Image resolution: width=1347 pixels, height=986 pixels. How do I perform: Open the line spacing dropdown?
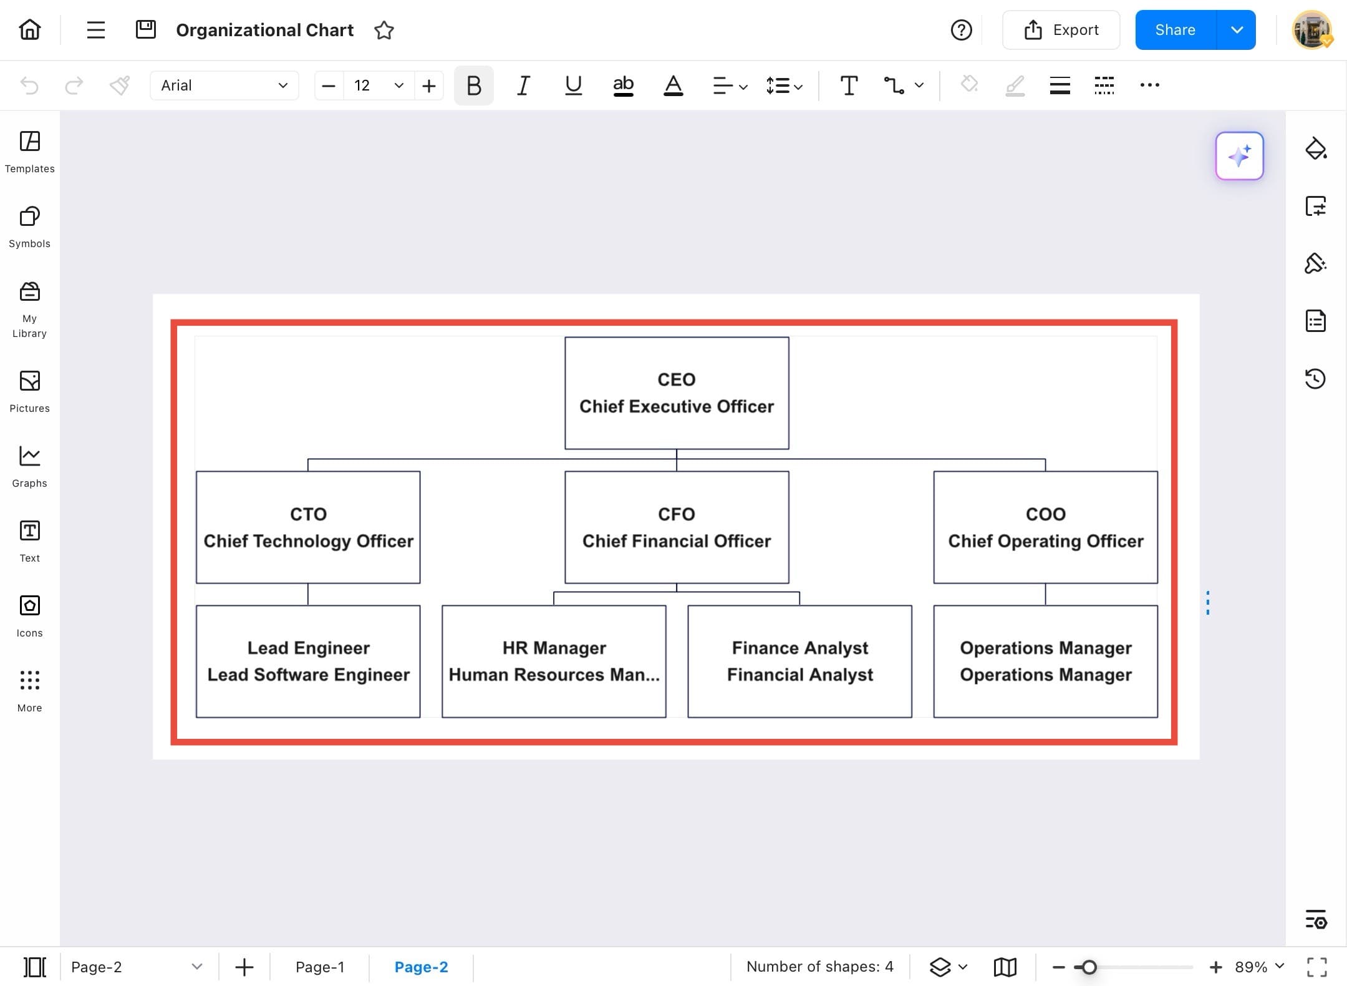783,85
